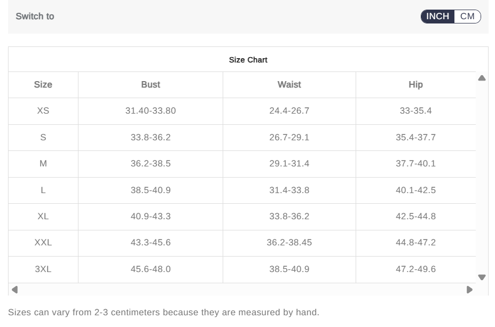Click the Size Chart title
The image size is (495, 327).
(x=248, y=60)
